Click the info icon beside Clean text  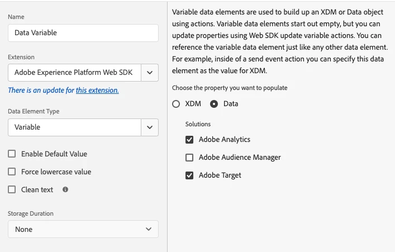[65, 190]
